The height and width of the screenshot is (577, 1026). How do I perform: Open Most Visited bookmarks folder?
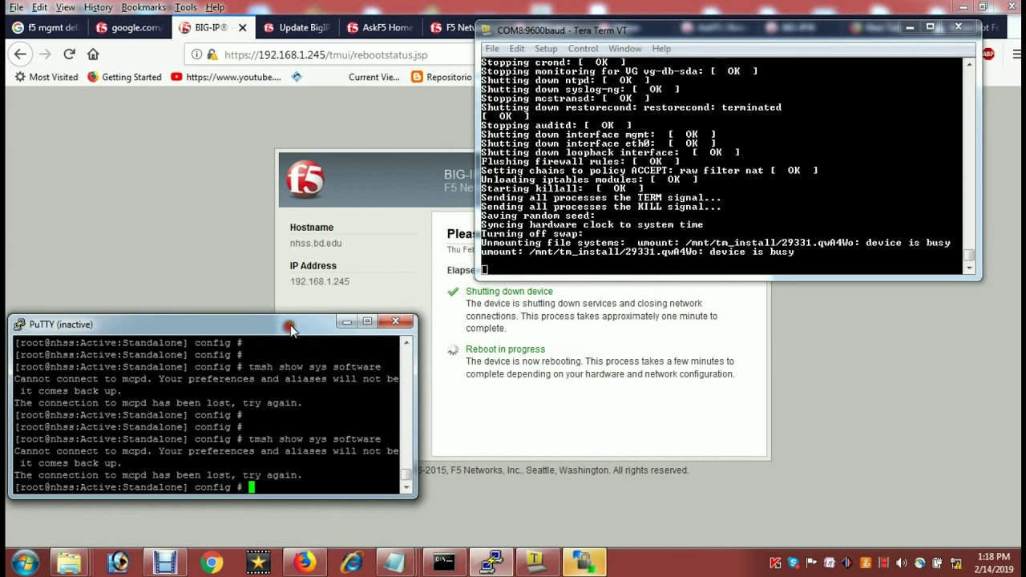[x=46, y=77]
